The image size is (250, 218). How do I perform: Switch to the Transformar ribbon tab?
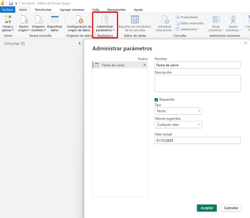tap(43, 10)
